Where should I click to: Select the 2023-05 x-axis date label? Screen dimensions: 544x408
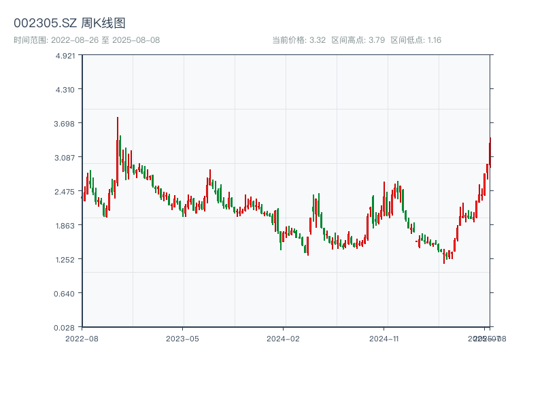coord(182,338)
